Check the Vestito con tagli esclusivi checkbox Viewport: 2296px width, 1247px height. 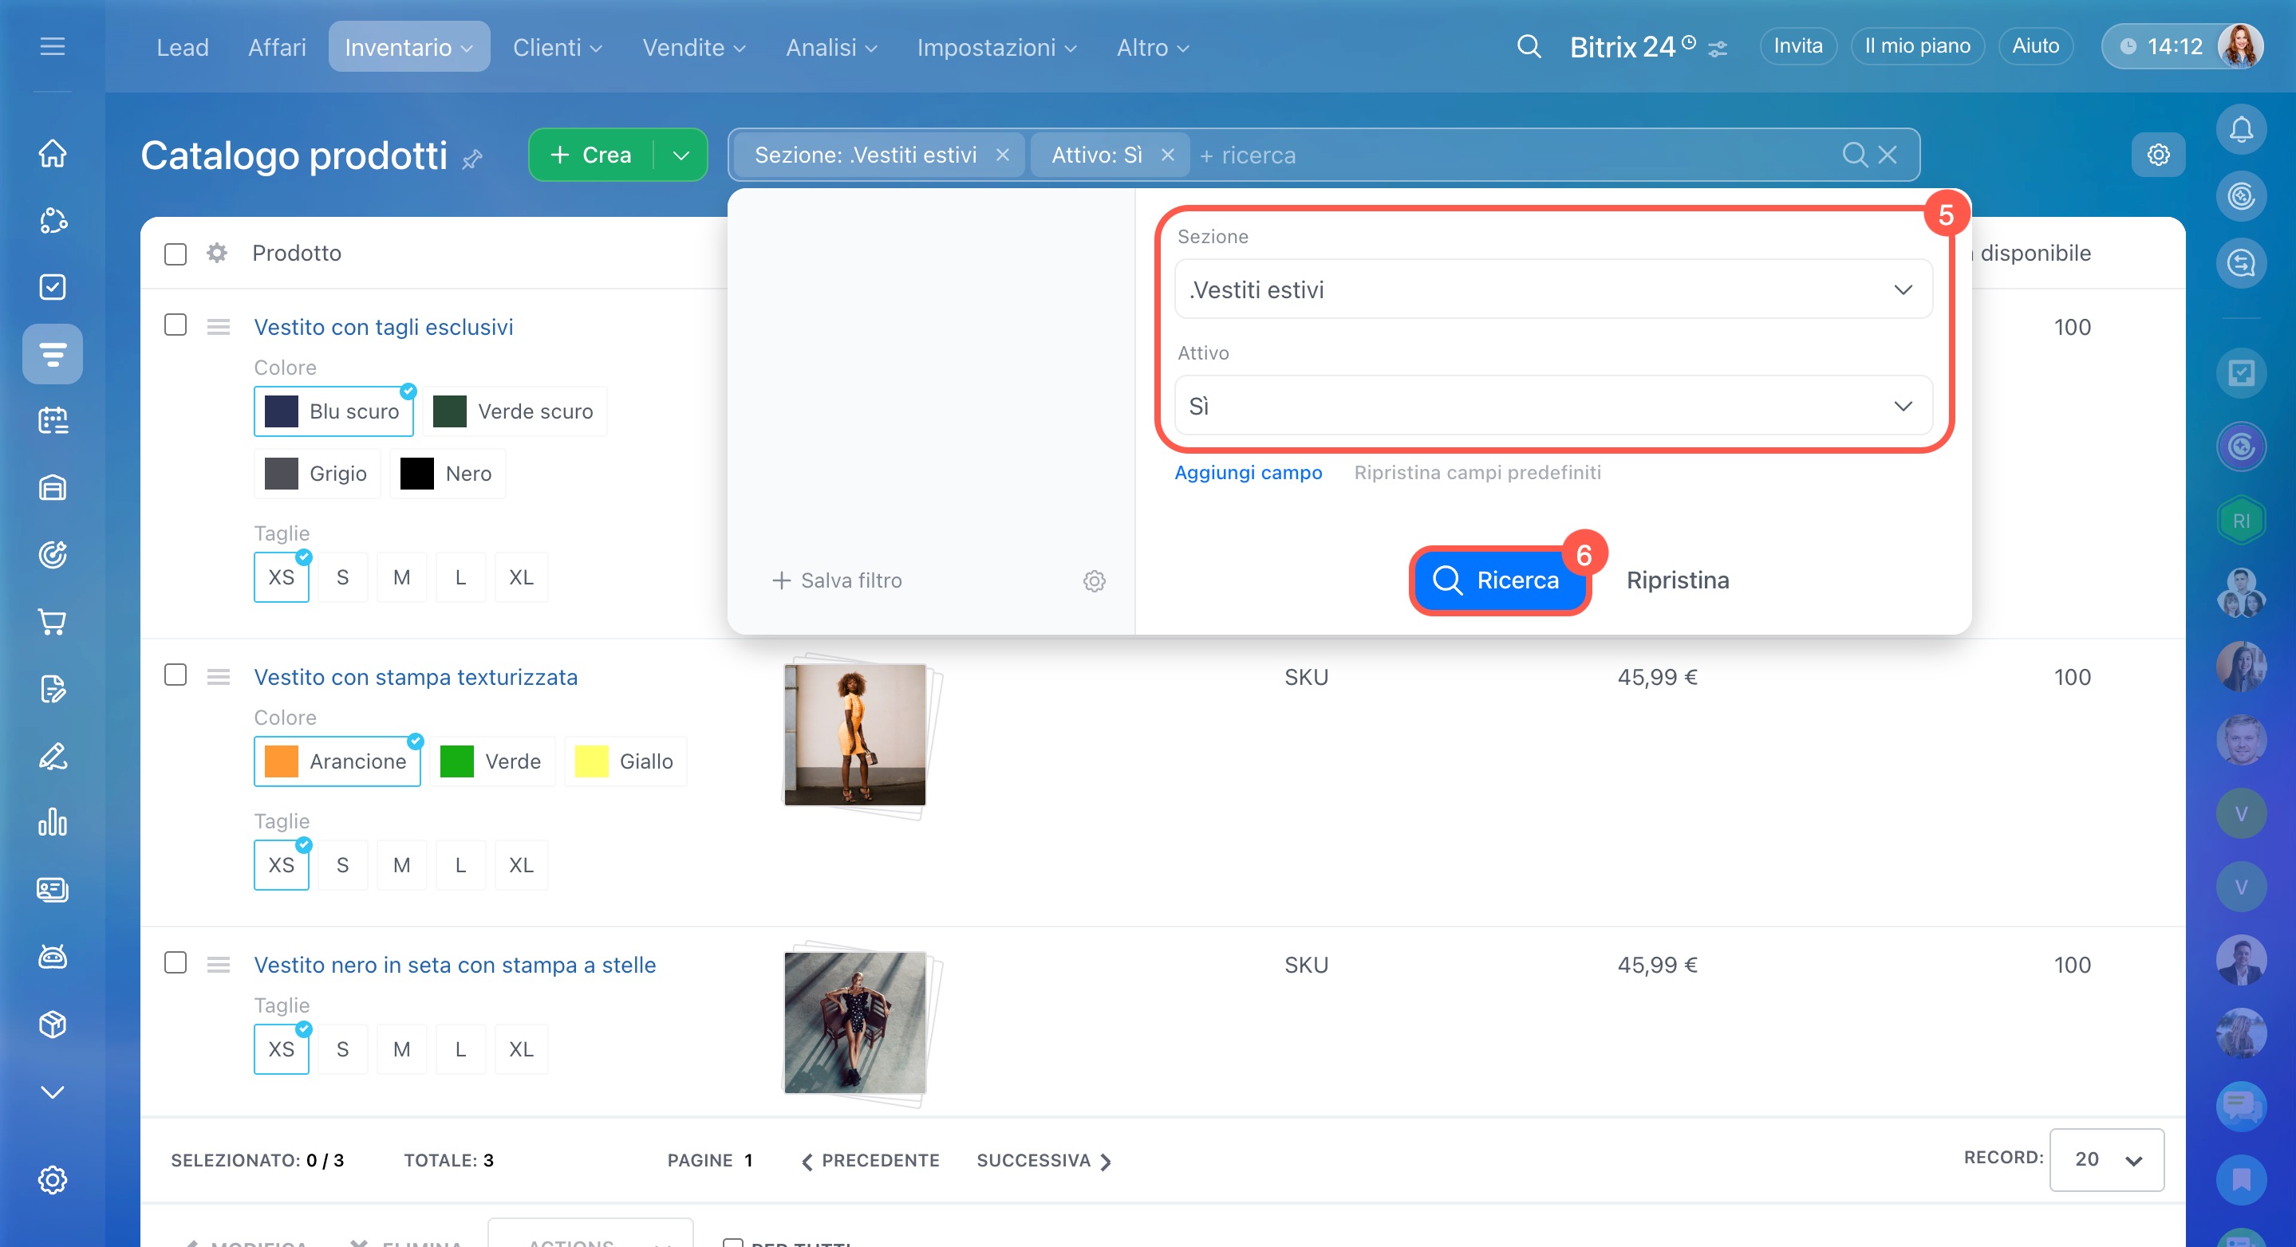pyautogui.click(x=176, y=325)
